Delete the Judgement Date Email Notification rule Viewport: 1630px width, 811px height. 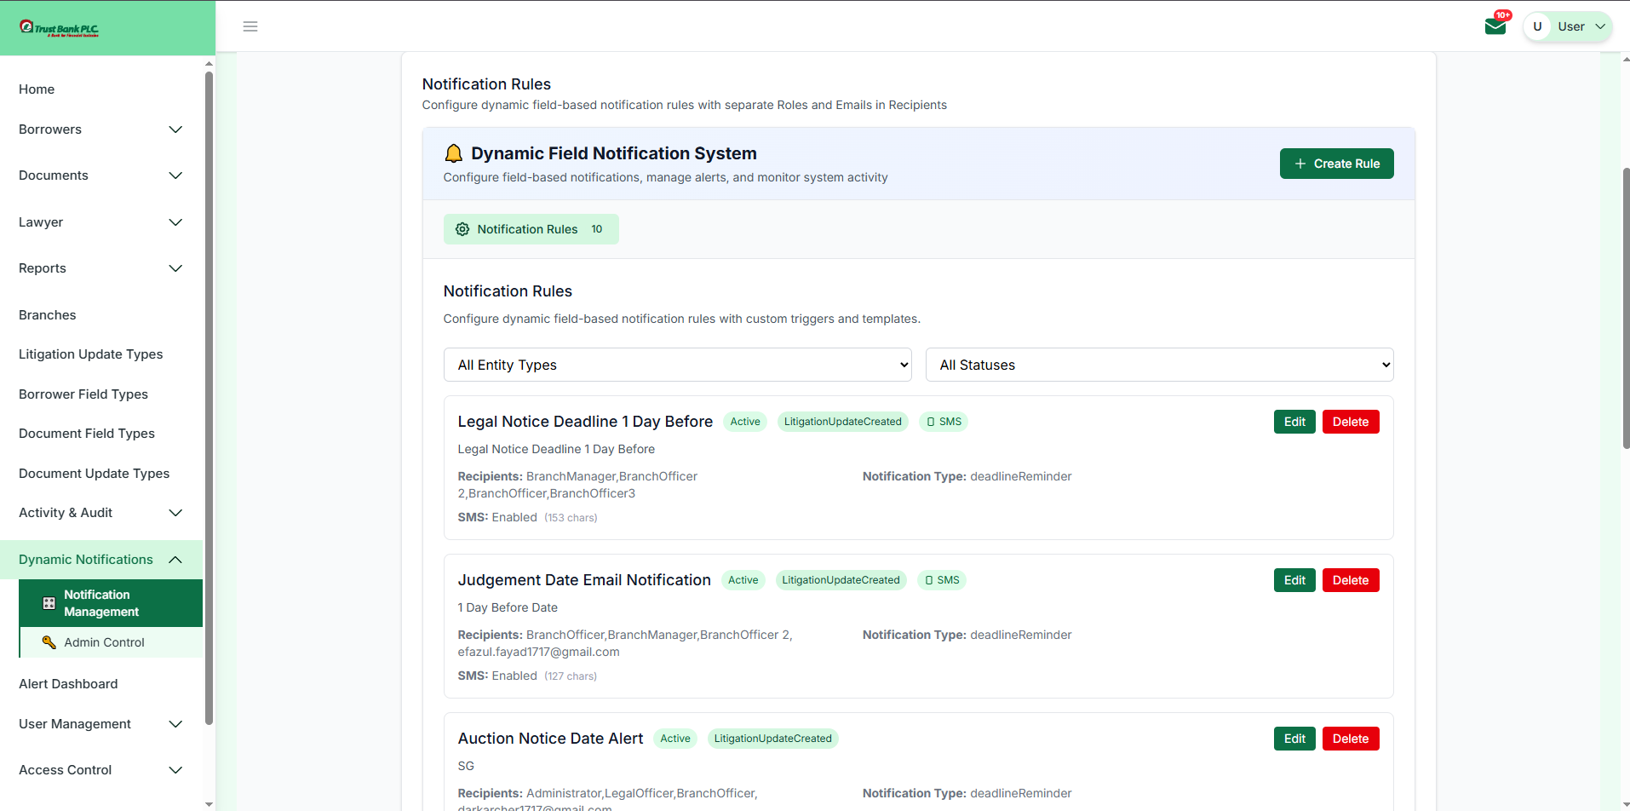pyautogui.click(x=1350, y=580)
